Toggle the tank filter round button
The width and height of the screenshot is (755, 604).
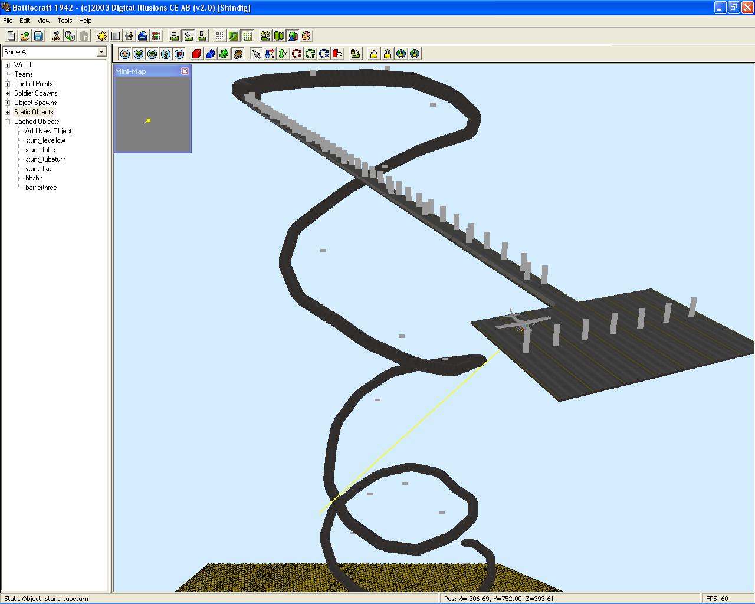(152, 54)
